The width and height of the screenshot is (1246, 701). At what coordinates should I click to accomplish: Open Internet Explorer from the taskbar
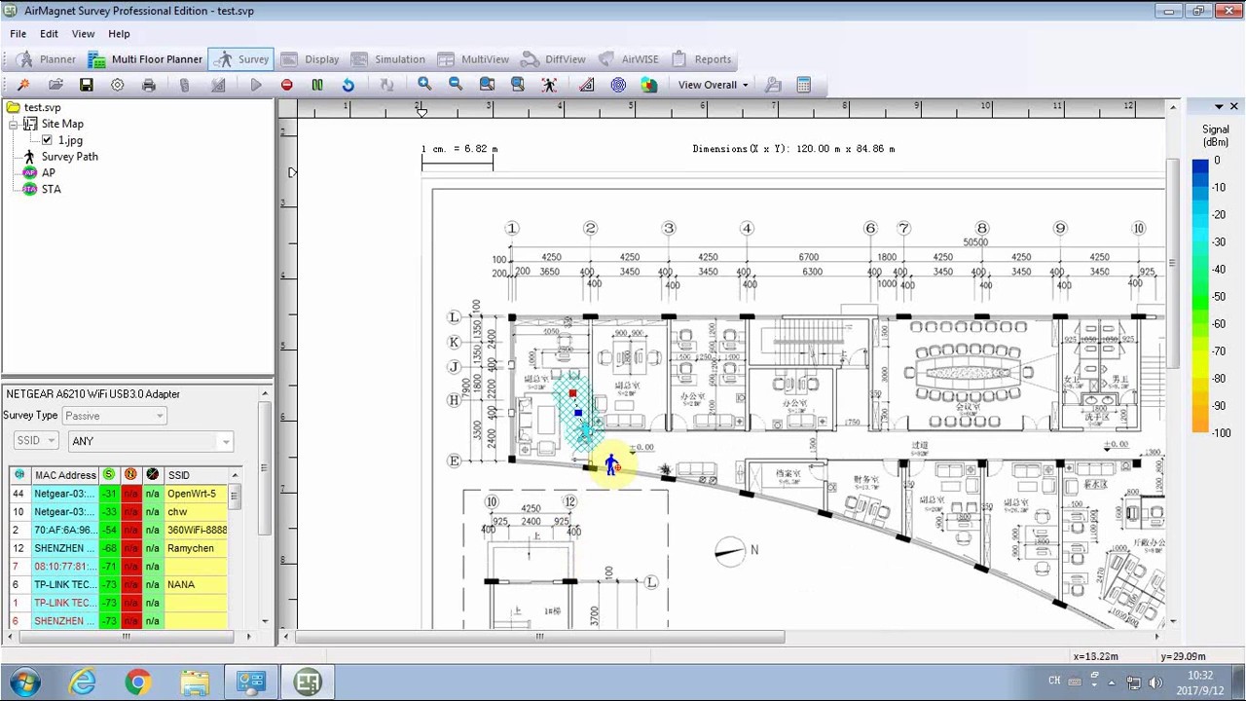pos(82,683)
